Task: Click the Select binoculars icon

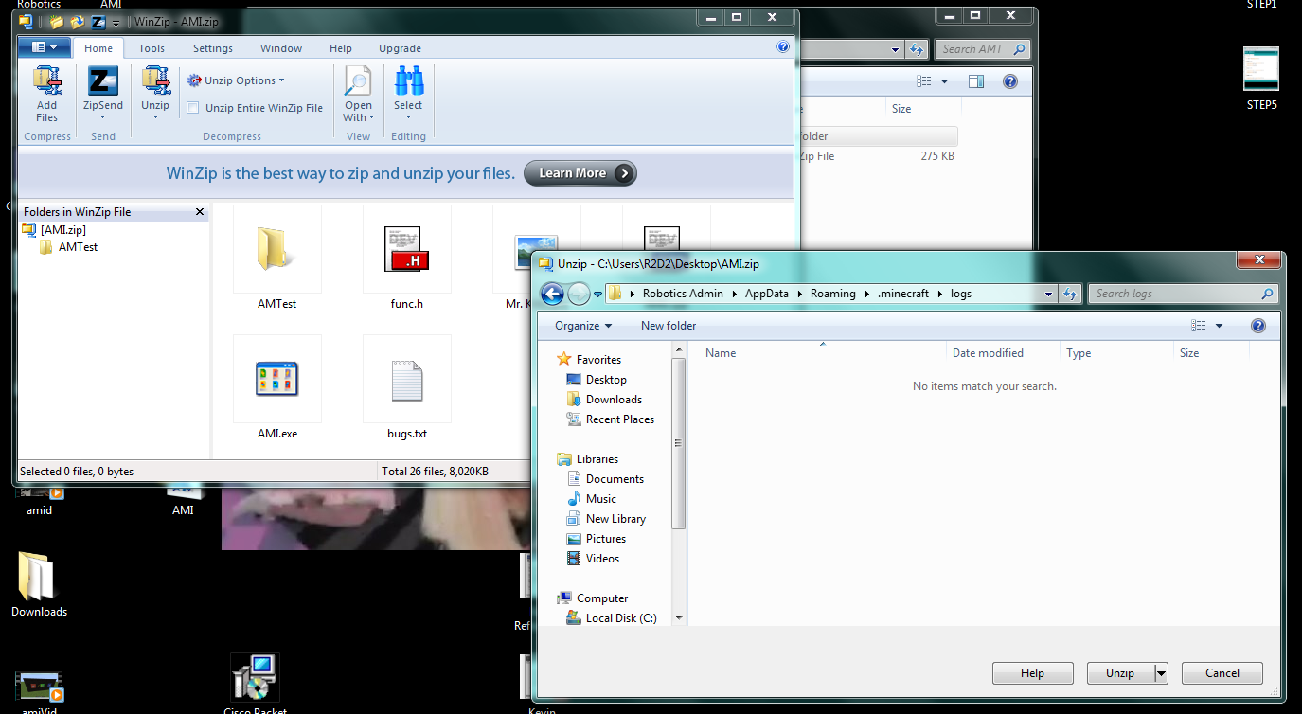Action: click(x=408, y=81)
